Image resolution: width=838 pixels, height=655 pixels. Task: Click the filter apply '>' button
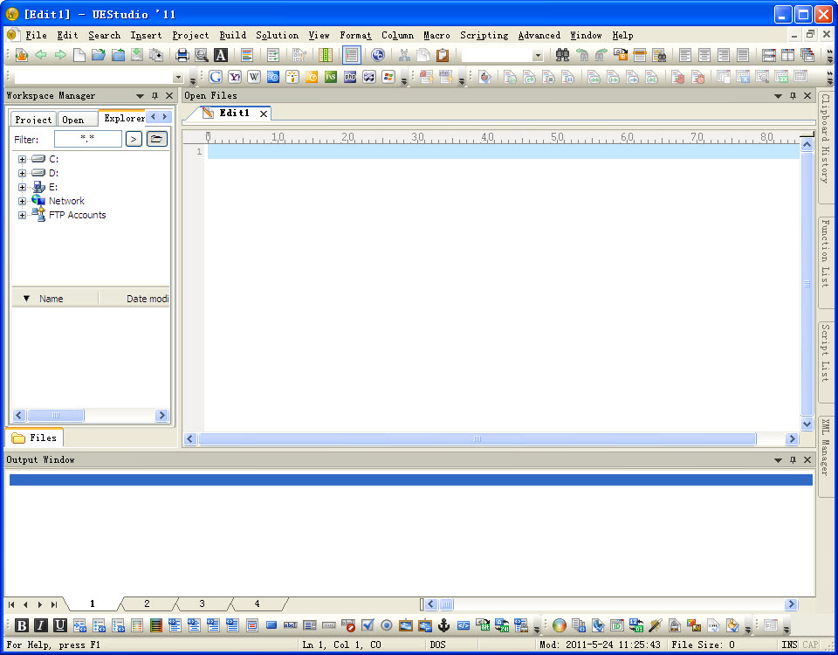[x=134, y=139]
